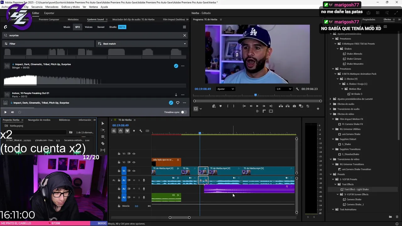Click the Mark Out bracket button
Viewport: 402px width, 226px height.
click(234, 106)
